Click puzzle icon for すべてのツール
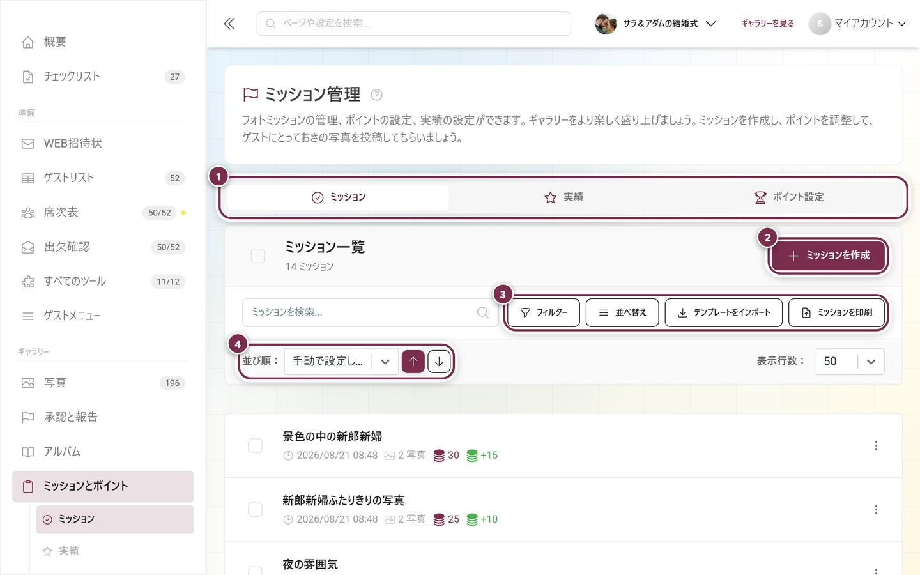 [28, 282]
